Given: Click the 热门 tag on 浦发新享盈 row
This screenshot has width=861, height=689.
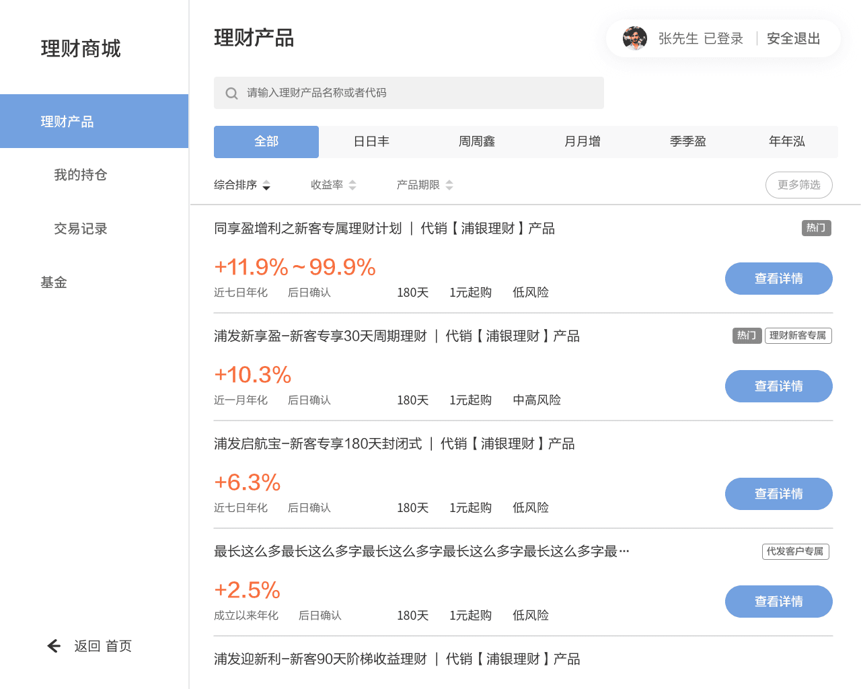Looking at the screenshot, I should (747, 336).
